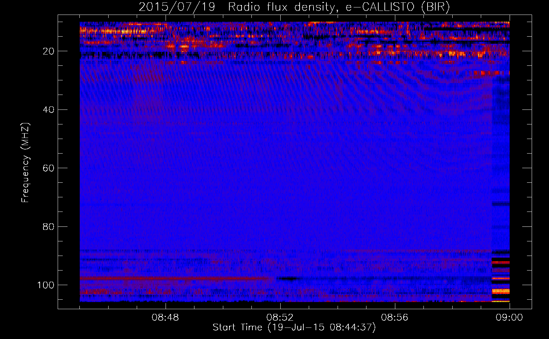The image size is (549, 339).
Task: Click the 'Start Time (19-Jul-15 08:44:37)' label
Action: [294, 327]
